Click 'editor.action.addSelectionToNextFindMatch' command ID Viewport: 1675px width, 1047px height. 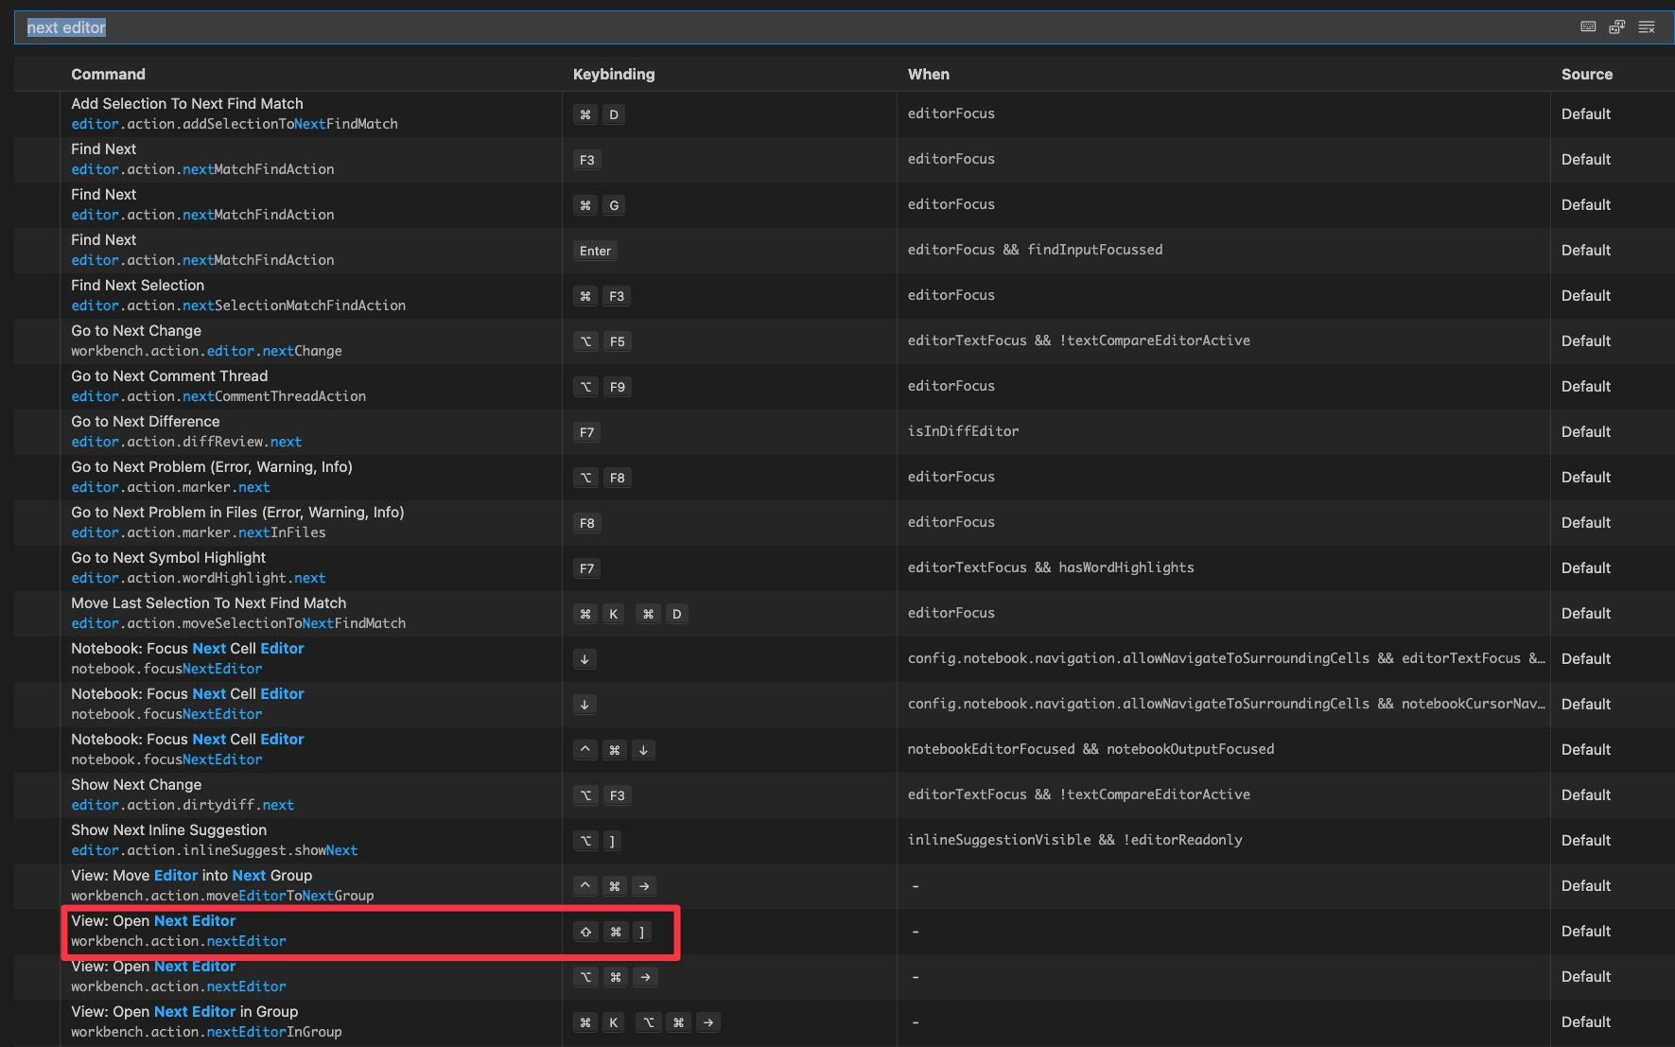coord(235,124)
